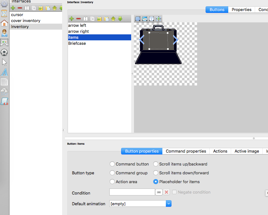Select the caption window placement tool

[145, 19]
